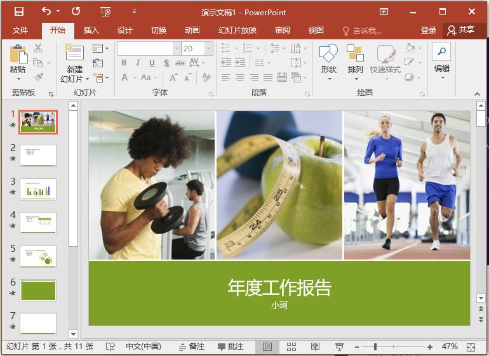Click the Copy icon in clipboard group
This screenshot has width=489, height=356.
tap(37, 63)
